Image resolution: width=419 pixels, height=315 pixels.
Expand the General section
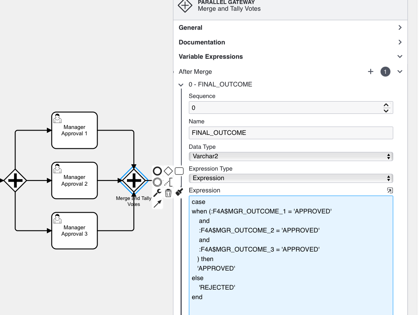tap(400, 28)
